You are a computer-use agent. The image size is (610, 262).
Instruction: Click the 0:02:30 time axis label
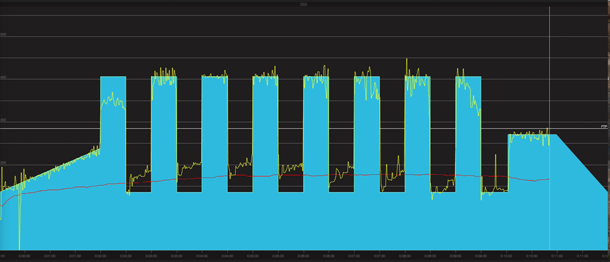tap(126, 256)
